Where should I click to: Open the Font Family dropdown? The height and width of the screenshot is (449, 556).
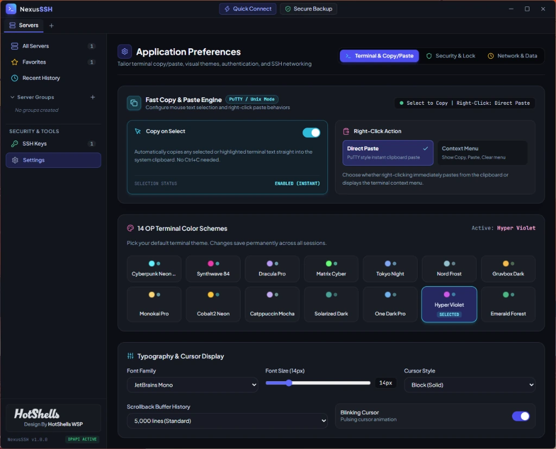(x=192, y=385)
